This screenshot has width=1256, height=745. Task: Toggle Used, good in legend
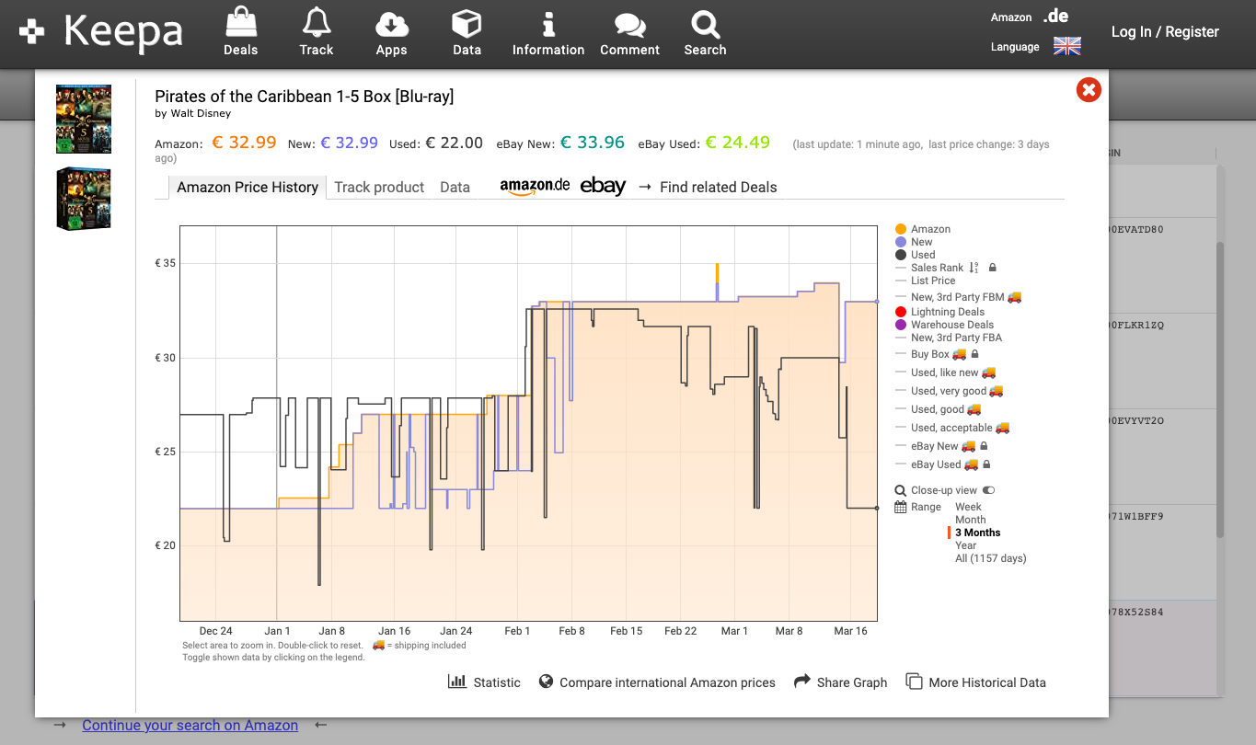(939, 409)
